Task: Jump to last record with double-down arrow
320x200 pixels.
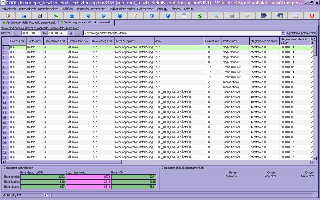Action: (120, 16)
